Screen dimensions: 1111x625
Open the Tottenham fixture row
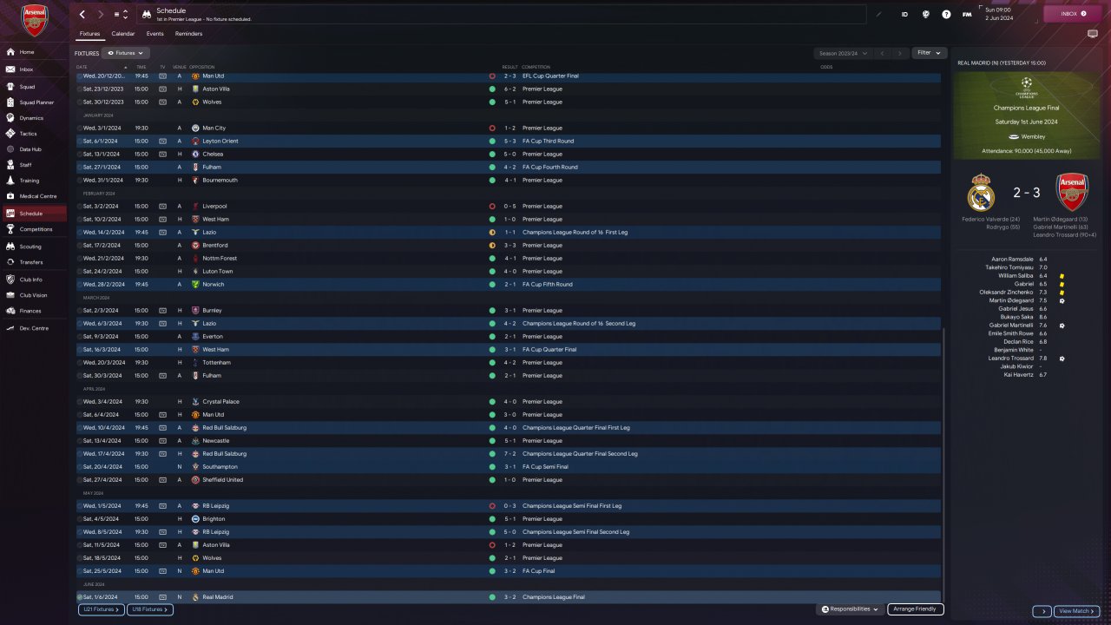[x=508, y=362]
